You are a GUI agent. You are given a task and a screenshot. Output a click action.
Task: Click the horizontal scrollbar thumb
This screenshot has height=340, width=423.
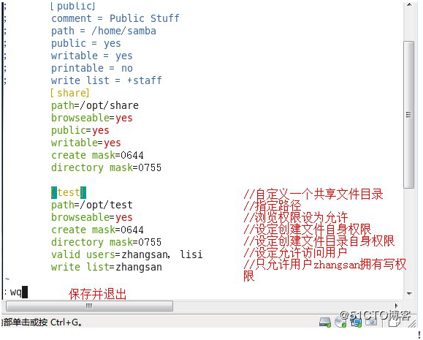[89, 306]
